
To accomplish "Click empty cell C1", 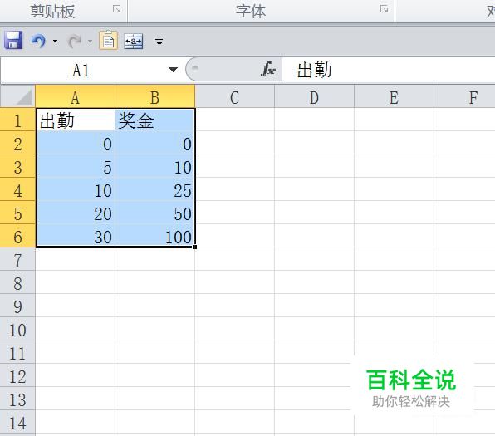I will point(235,120).
